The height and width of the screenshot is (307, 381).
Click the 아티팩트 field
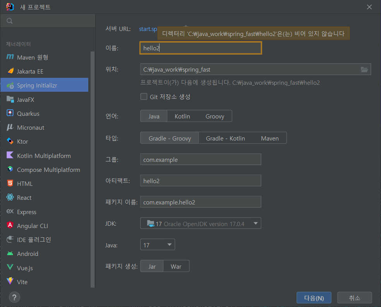201,181
